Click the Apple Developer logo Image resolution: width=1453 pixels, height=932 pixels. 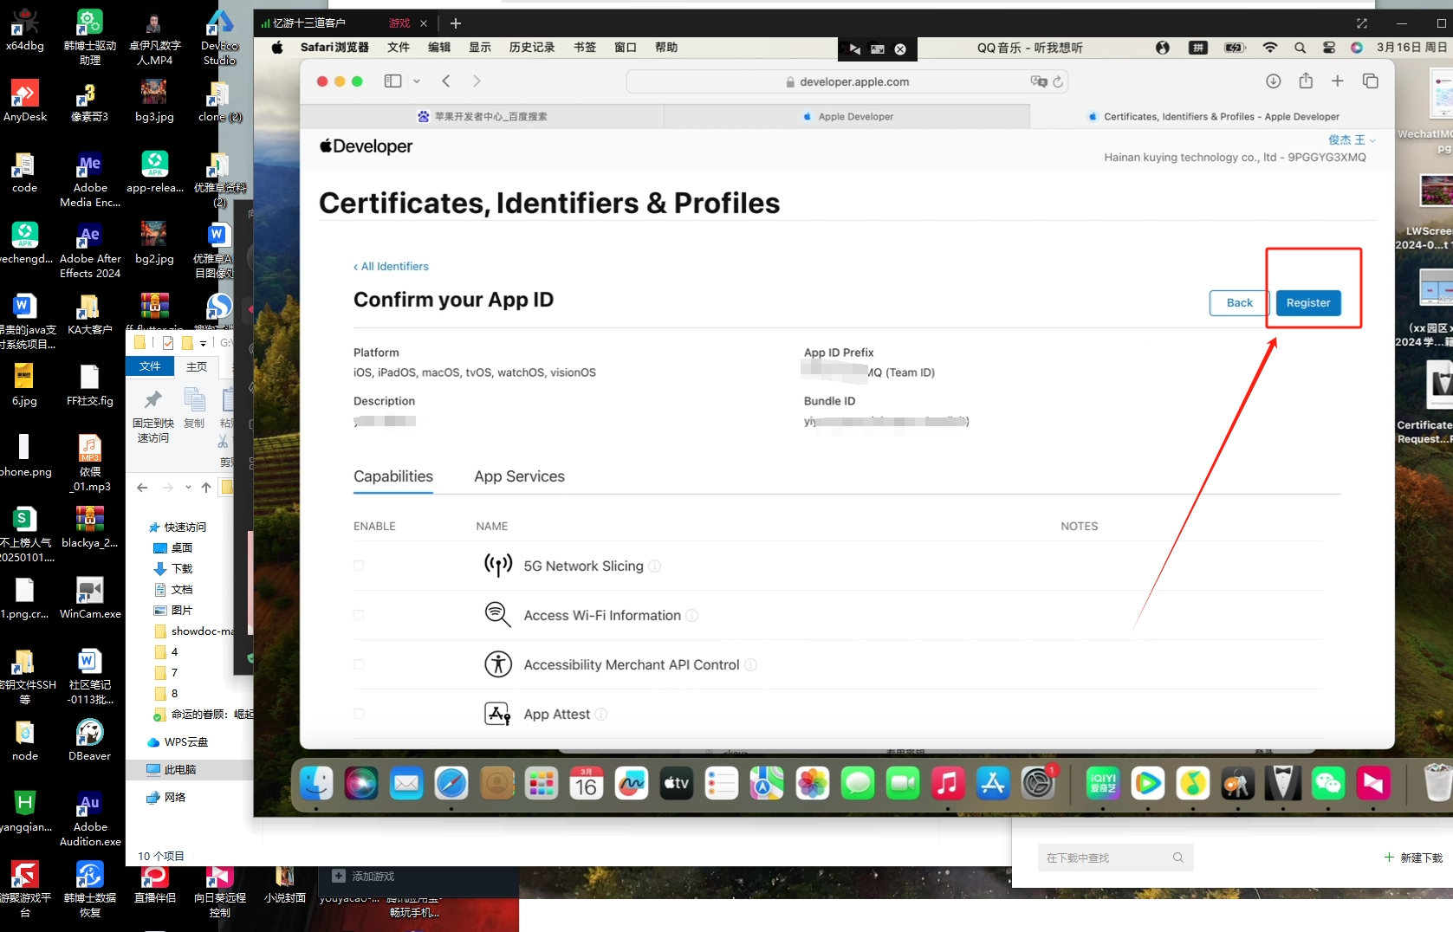pos(366,146)
